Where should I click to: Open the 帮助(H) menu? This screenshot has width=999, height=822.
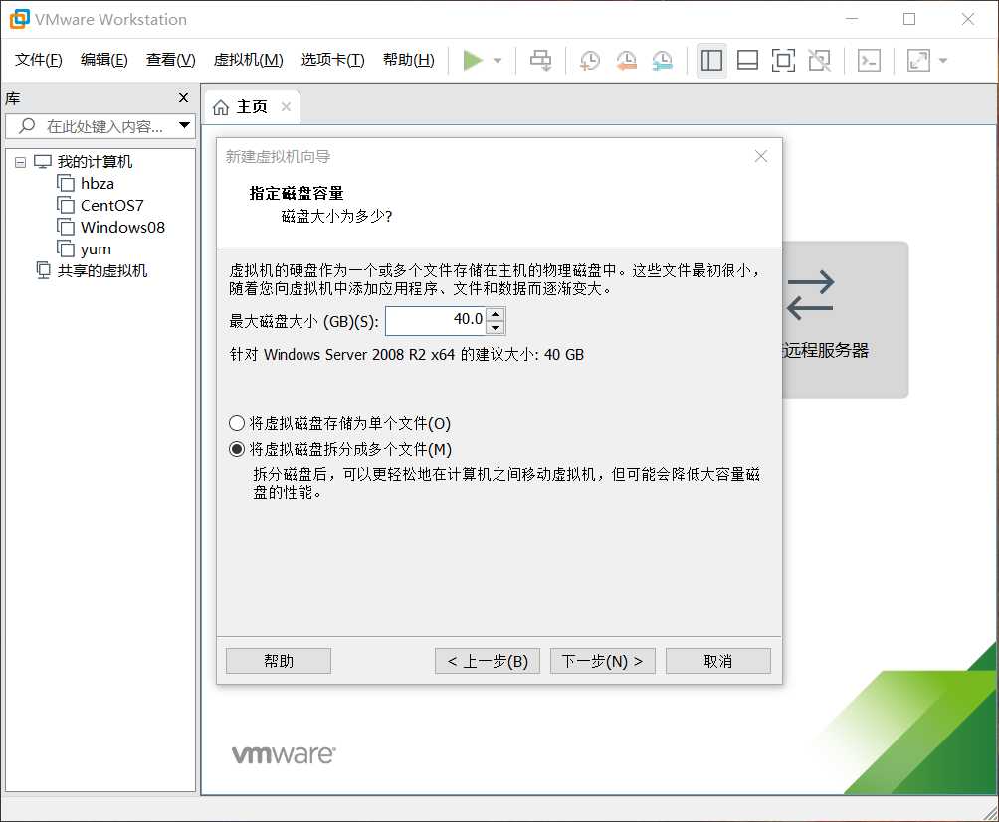pyautogui.click(x=409, y=60)
